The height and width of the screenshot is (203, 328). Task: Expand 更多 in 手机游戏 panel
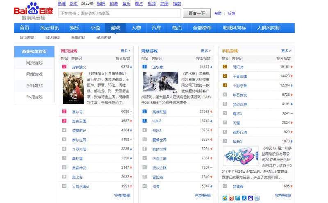tap(286, 51)
